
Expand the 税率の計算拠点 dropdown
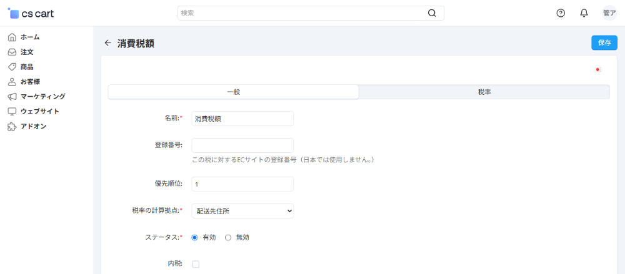(x=242, y=211)
